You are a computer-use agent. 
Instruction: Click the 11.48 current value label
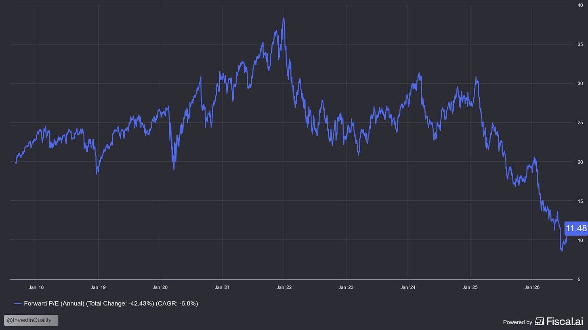click(x=576, y=228)
